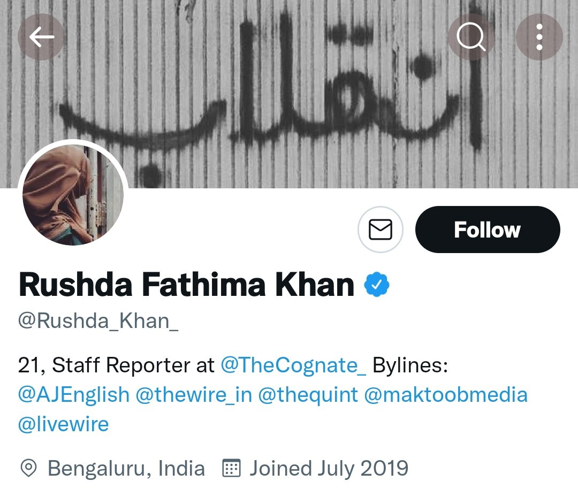The height and width of the screenshot is (504, 578).
Task: Tap the @Rushda_Khan_ handle
Action: [98, 320]
